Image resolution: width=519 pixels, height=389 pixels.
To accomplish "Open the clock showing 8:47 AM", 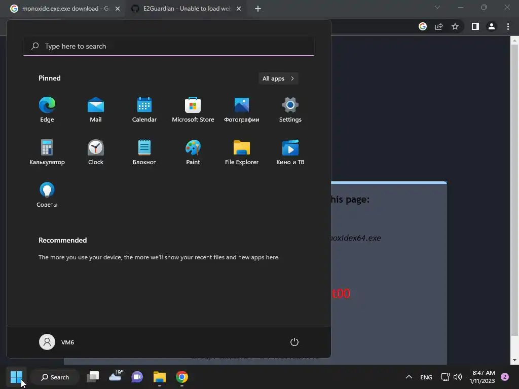I will point(483,377).
